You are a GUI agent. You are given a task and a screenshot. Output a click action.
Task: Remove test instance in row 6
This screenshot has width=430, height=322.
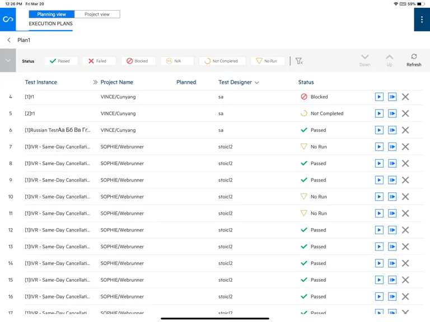click(x=405, y=130)
